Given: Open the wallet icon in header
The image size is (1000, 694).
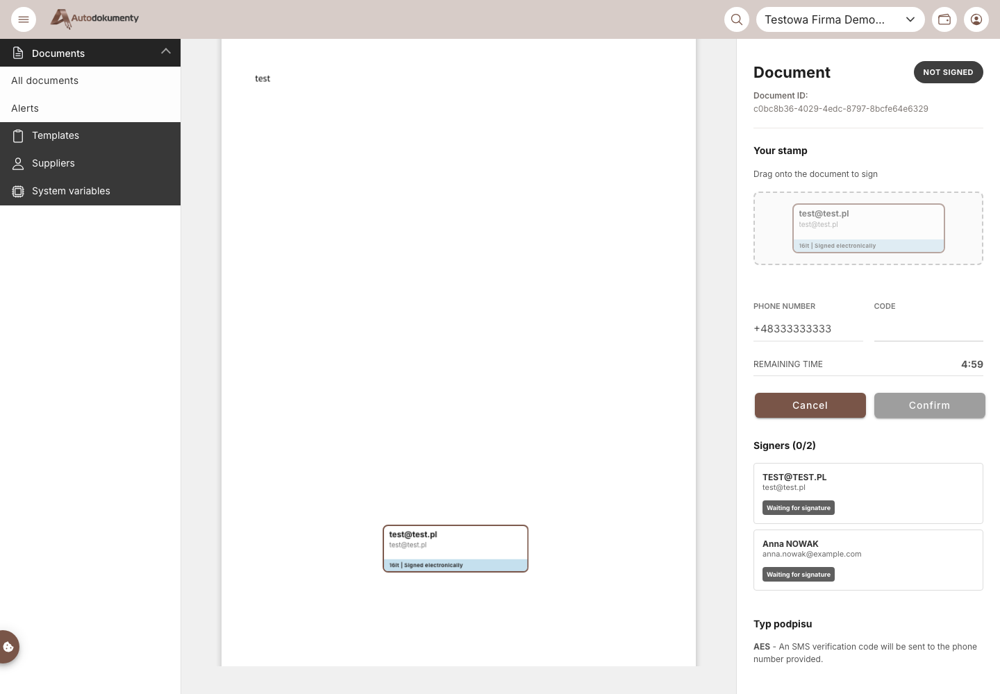Looking at the screenshot, I should point(944,19).
